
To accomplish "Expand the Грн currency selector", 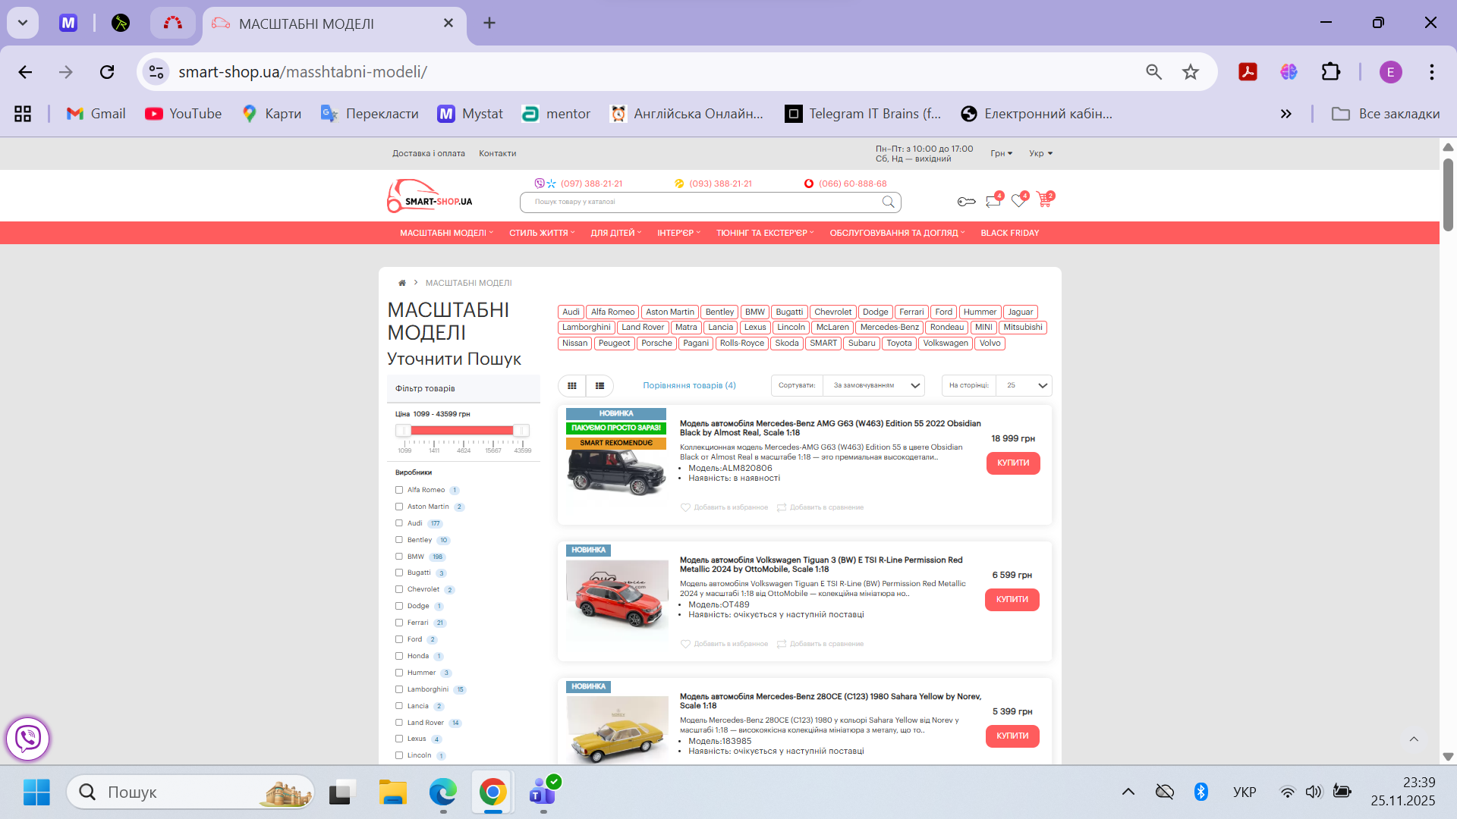I will tap(1001, 153).
